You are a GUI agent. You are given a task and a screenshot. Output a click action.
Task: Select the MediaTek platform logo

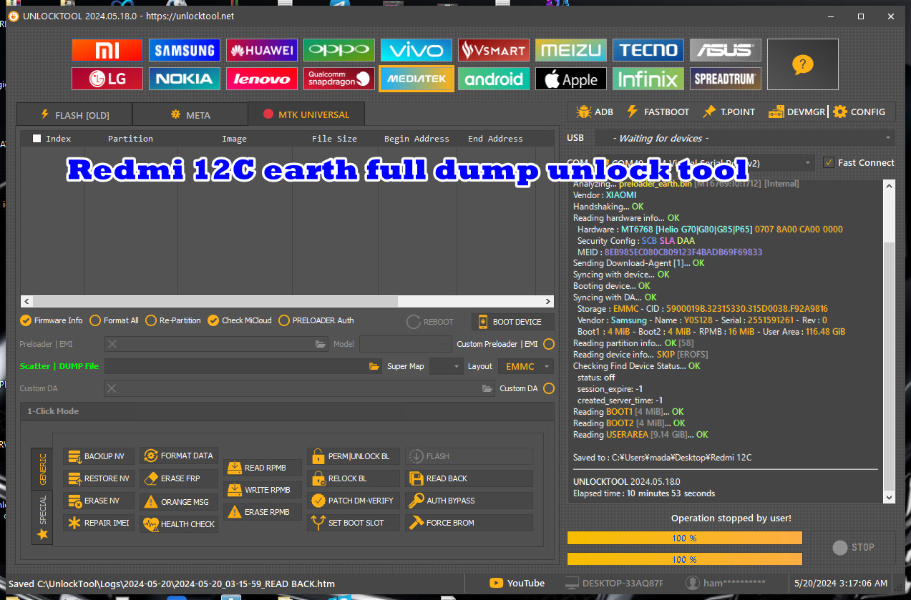pyautogui.click(x=416, y=79)
